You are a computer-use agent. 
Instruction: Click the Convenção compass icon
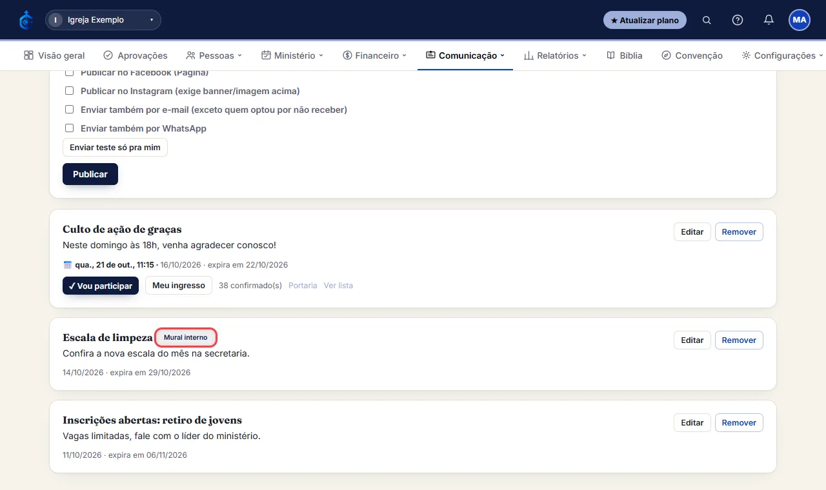click(x=667, y=55)
